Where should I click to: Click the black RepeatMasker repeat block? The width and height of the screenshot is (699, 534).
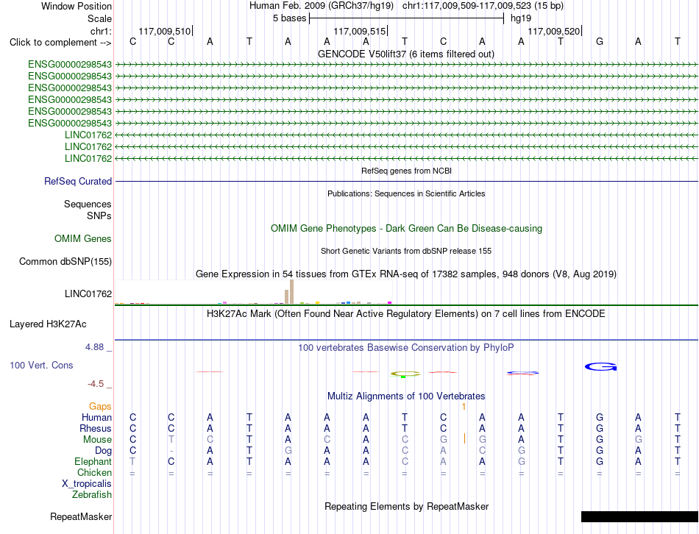tap(639, 516)
